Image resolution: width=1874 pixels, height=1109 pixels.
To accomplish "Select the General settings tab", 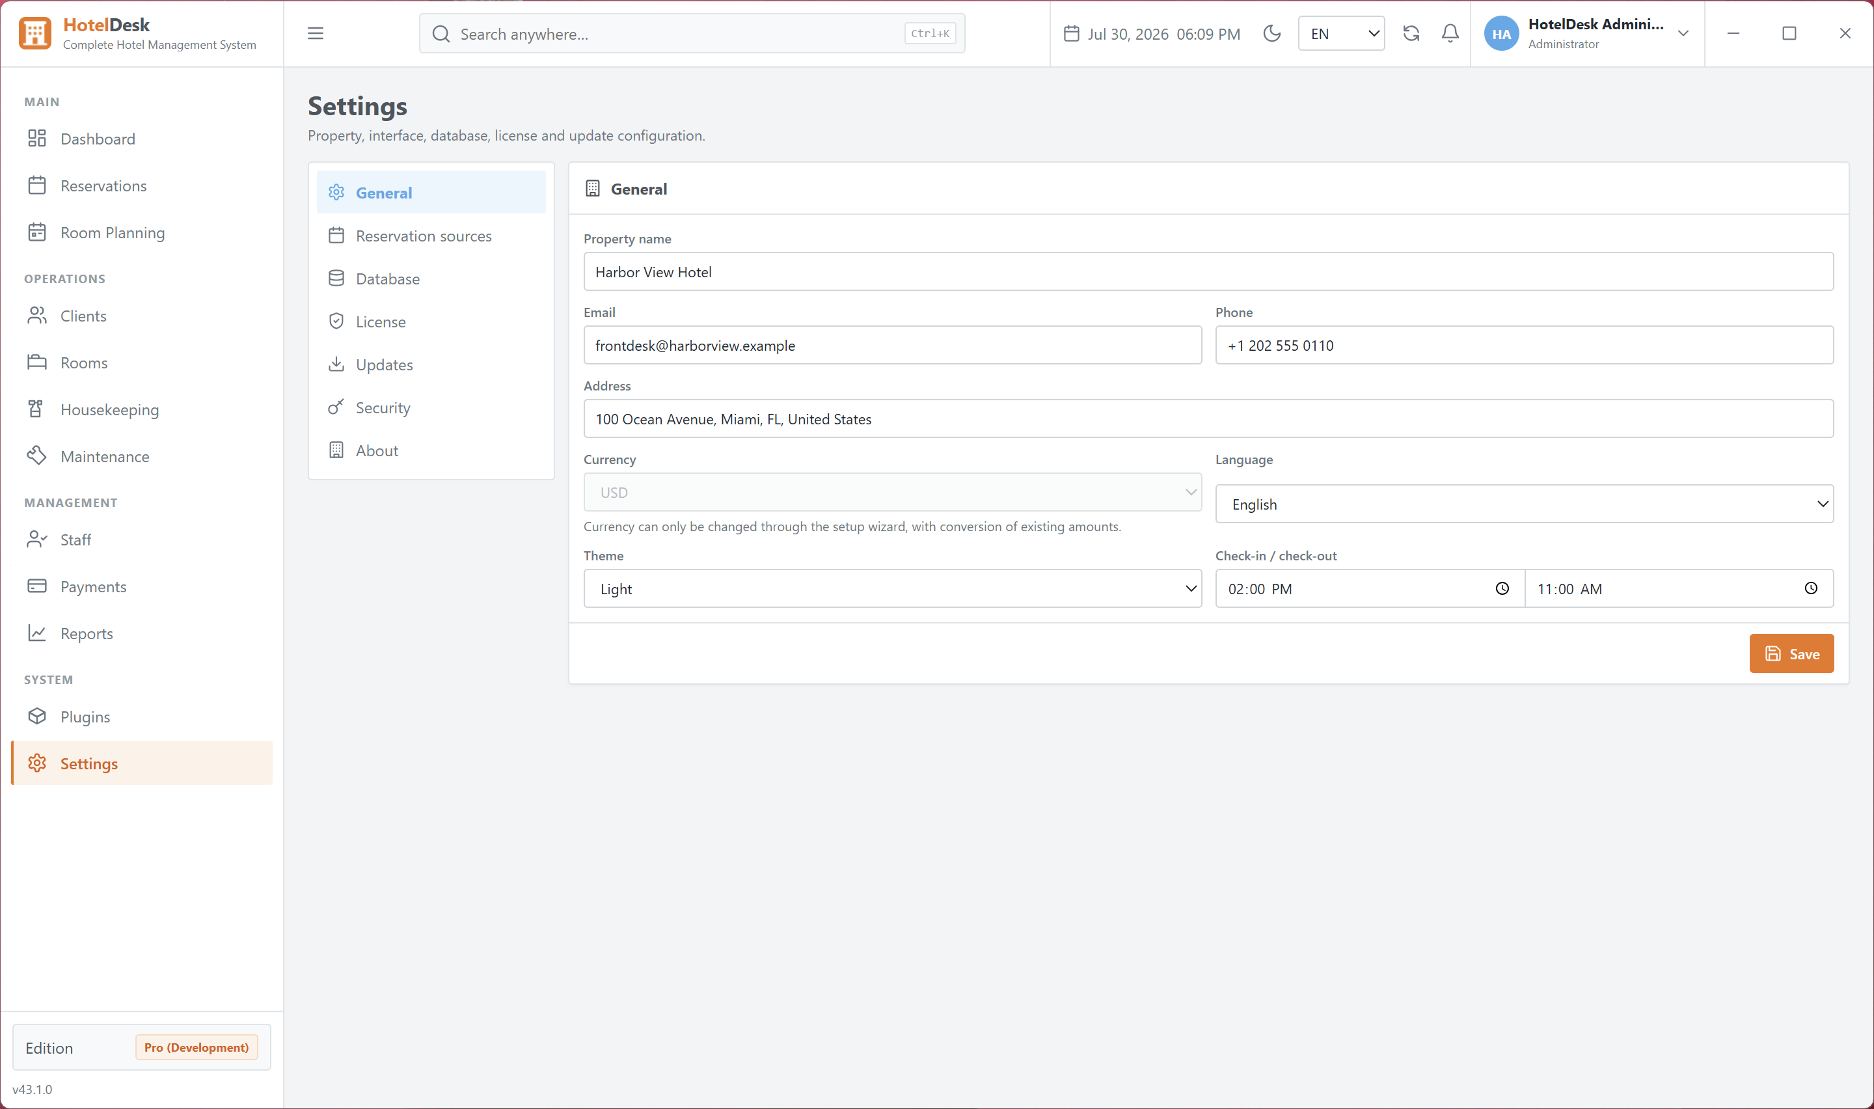I will [431, 193].
